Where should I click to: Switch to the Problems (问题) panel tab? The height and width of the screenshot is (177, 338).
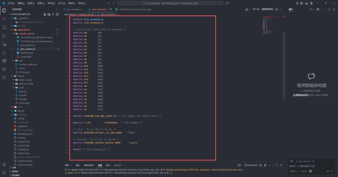68,165
